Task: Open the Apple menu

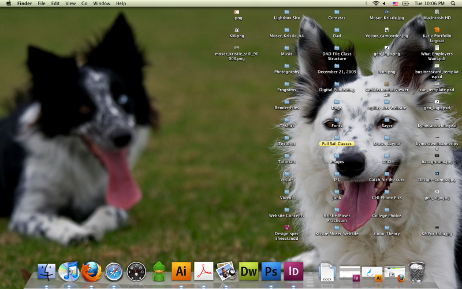Action: click(8, 3)
